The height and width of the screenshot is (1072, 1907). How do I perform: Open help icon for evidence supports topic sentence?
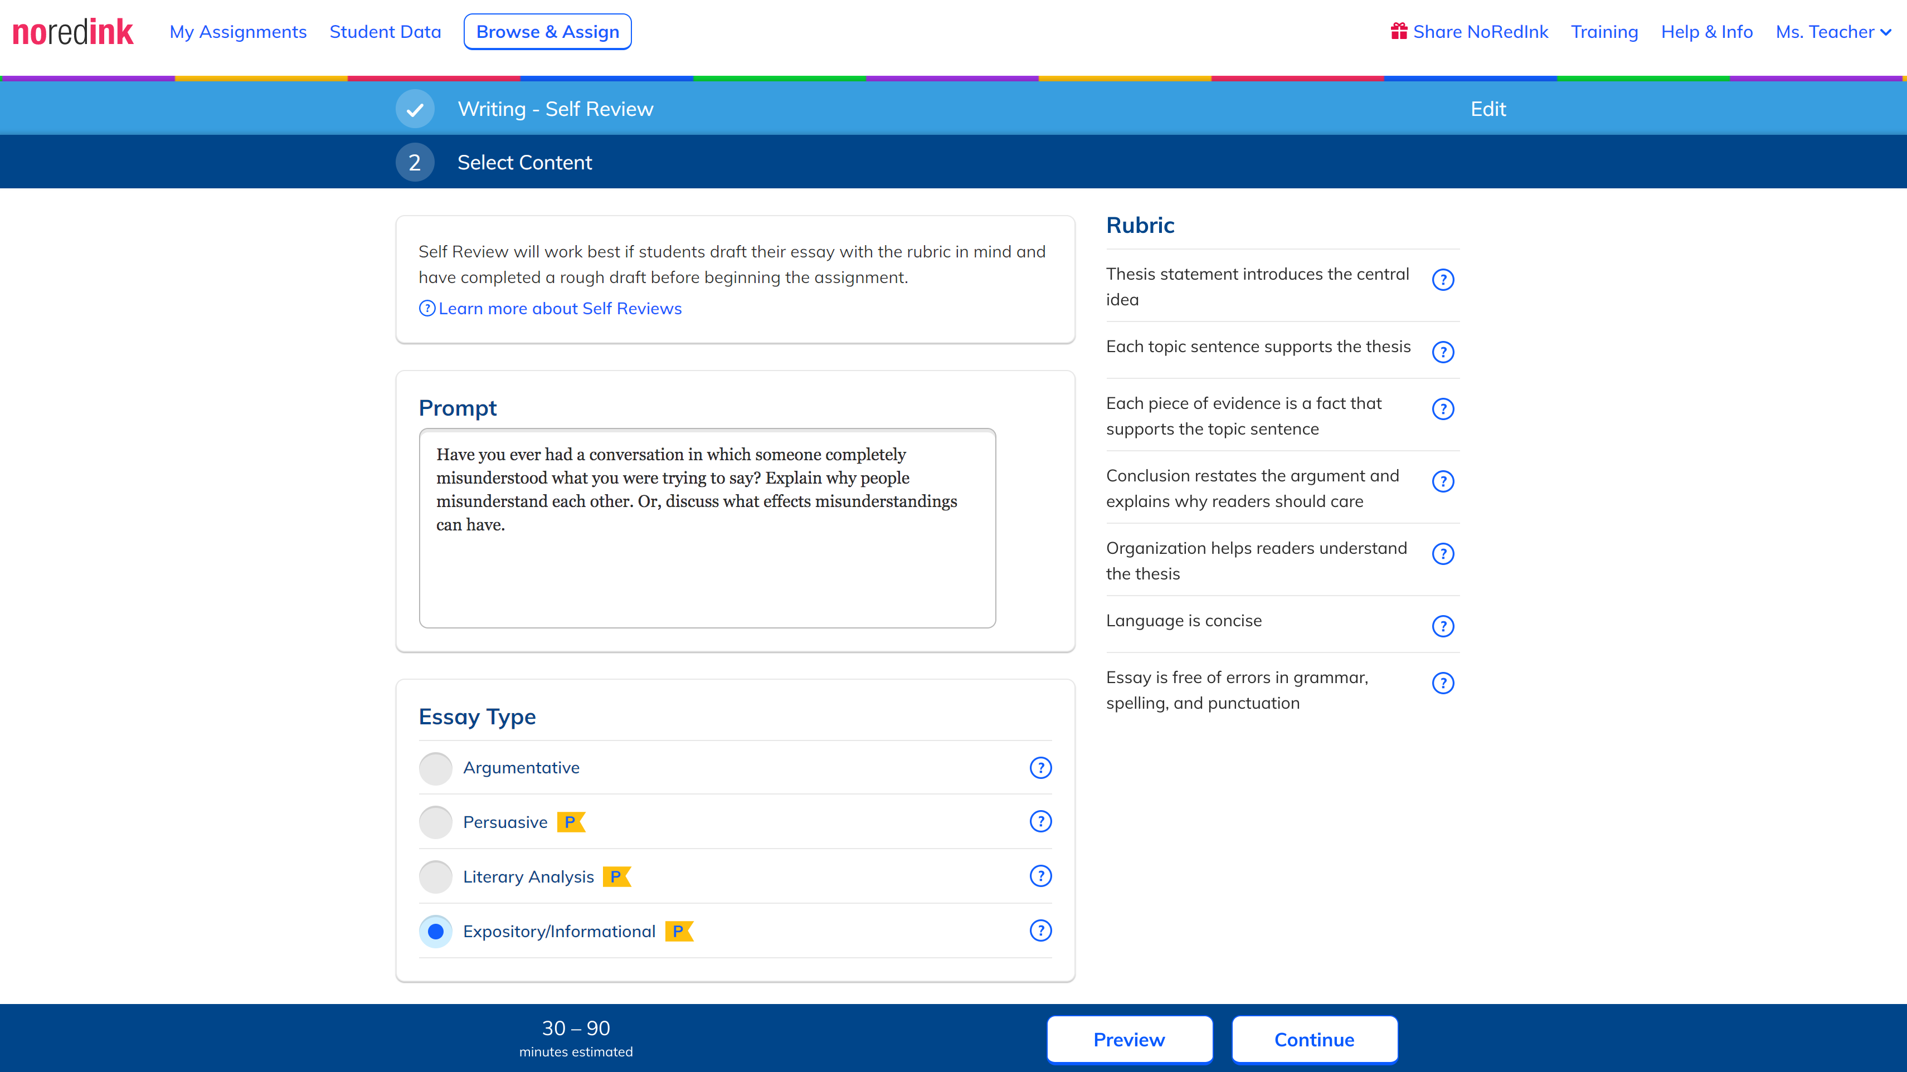(1443, 410)
